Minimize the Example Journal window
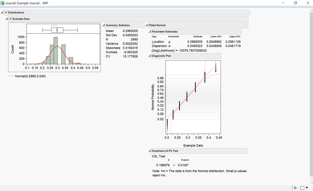The width and height of the screenshot is (313, 191). tap(283, 3)
